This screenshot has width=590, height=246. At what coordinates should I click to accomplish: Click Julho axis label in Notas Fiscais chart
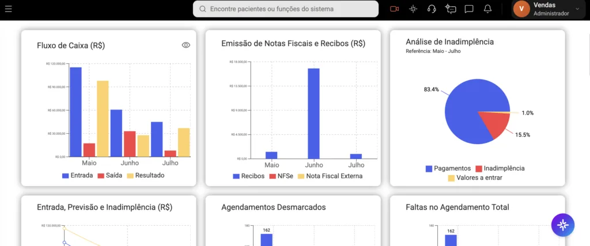[x=356, y=165]
